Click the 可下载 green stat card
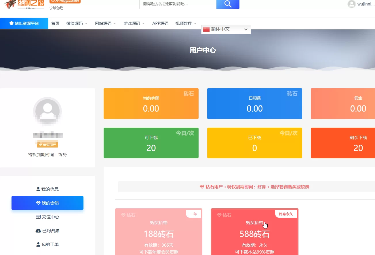The height and width of the screenshot is (255, 375). (151, 143)
